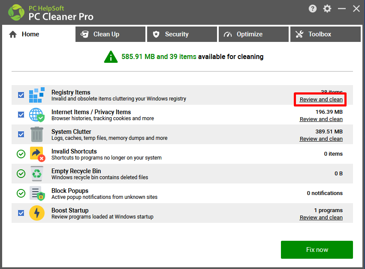Click the '0 B' recycle bin size
Viewport: 365px width, 269px height.
338,174
